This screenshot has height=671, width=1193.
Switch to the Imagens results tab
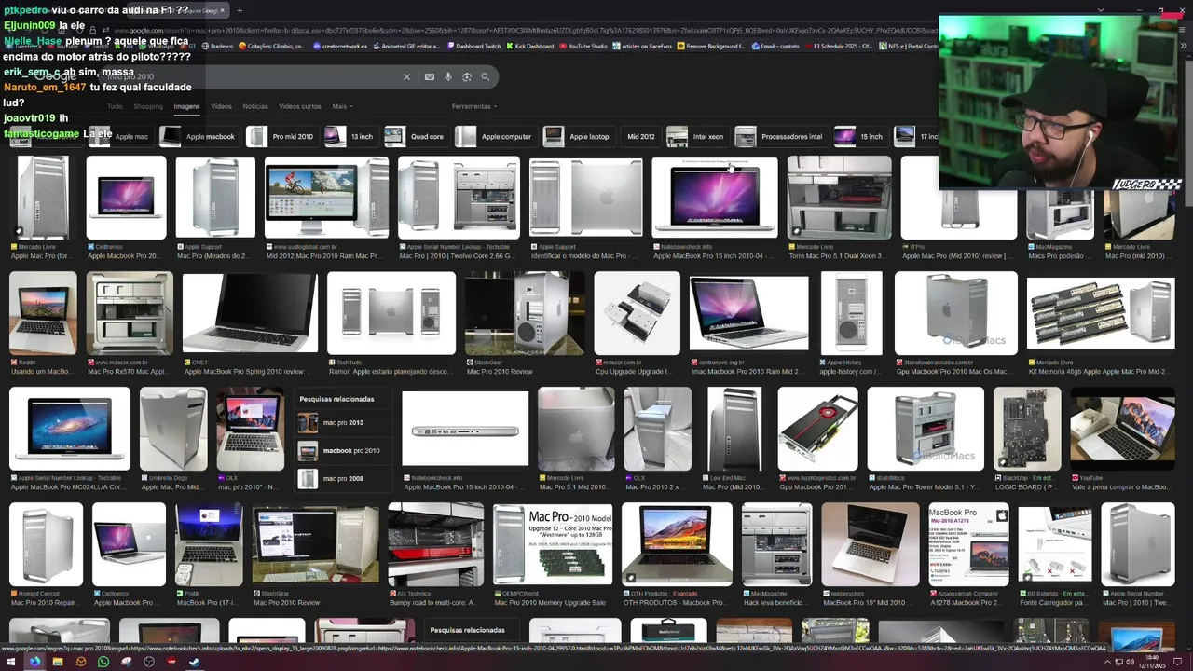point(186,106)
